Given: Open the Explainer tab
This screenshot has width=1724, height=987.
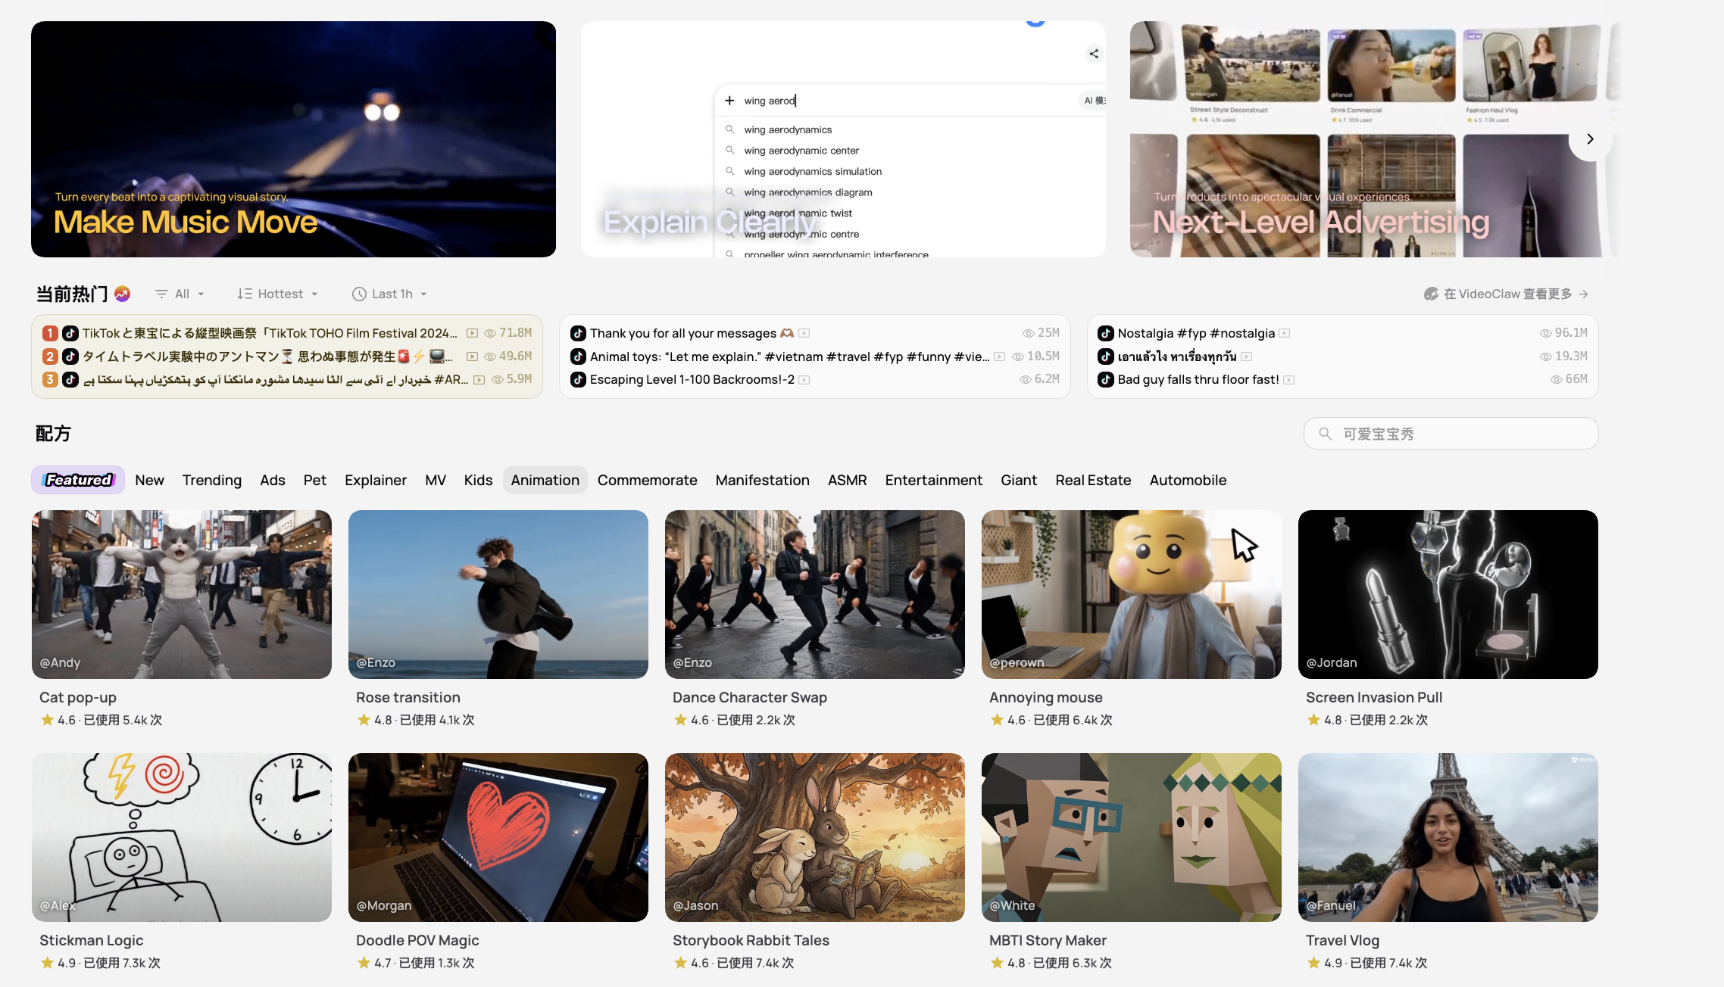Looking at the screenshot, I should pos(376,480).
